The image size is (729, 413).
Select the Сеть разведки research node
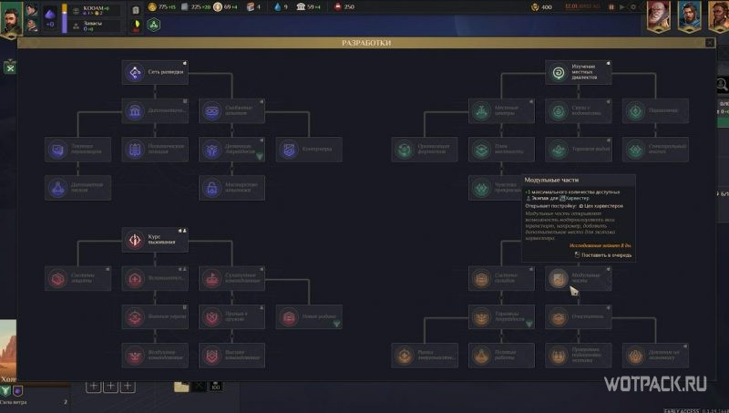click(155, 73)
